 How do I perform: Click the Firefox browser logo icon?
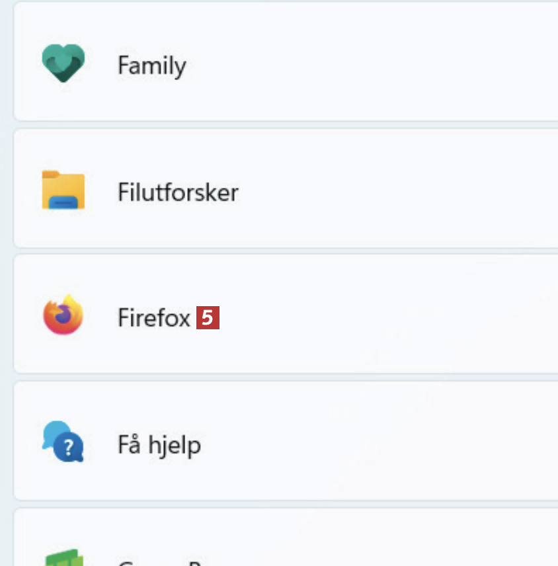(63, 316)
